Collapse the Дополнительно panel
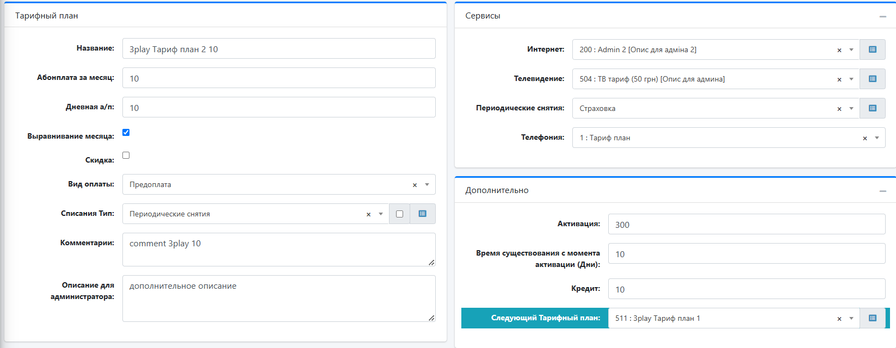Viewport: 896px width, 348px height. 882,191
